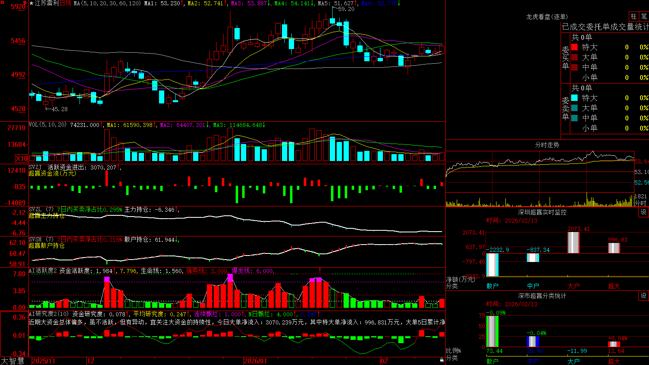649x365 pixels.
Task: Click the 2025/11 timeline marker
Action: click(43, 361)
